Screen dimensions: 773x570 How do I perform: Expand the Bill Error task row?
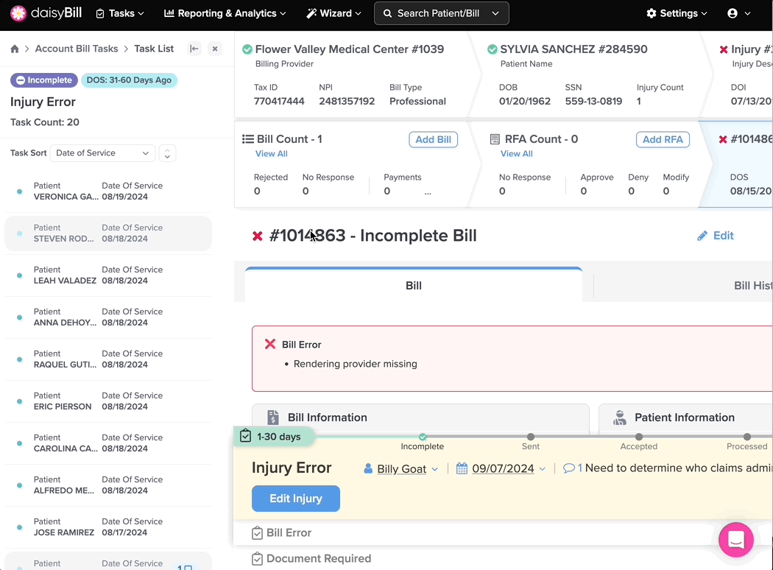pos(289,532)
